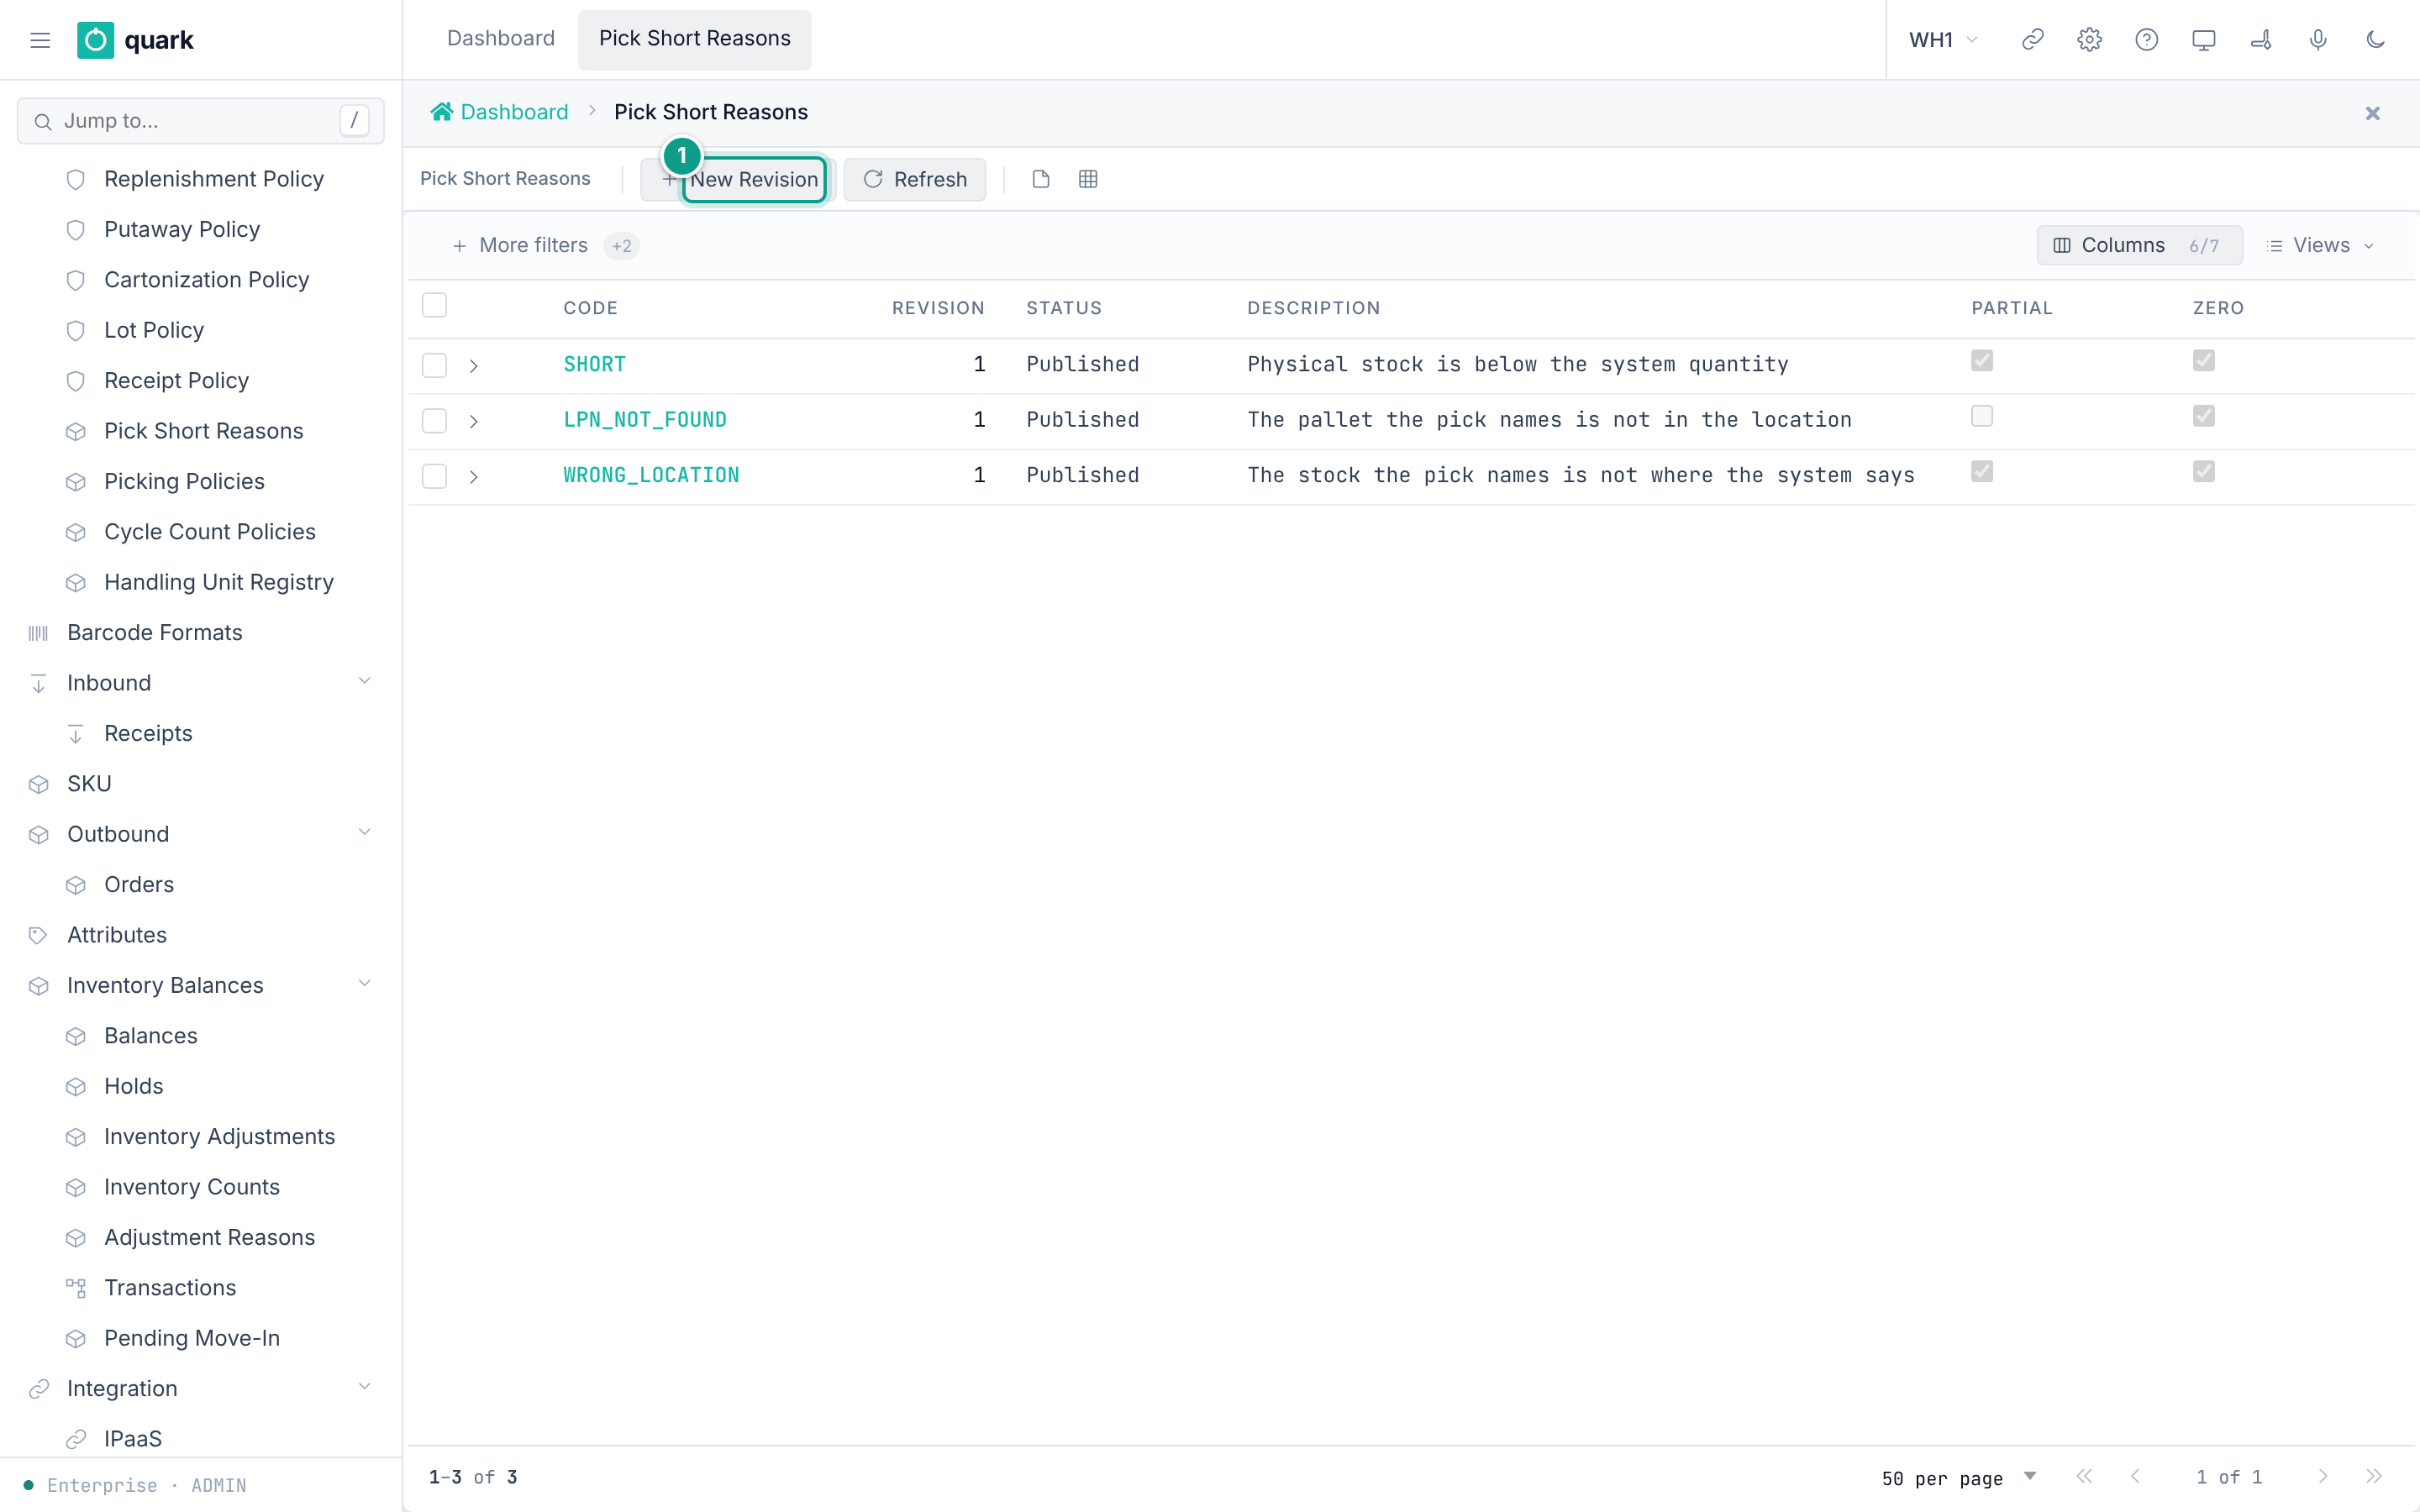This screenshot has width=2420, height=1512.
Task: Click the Dashboard home breadcrumb
Action: click(499, 112)
